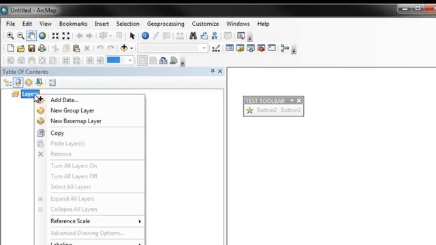Save the map with floppy icon
The height and width of the screenshot is (245, 436).
(x=31, y=48)
